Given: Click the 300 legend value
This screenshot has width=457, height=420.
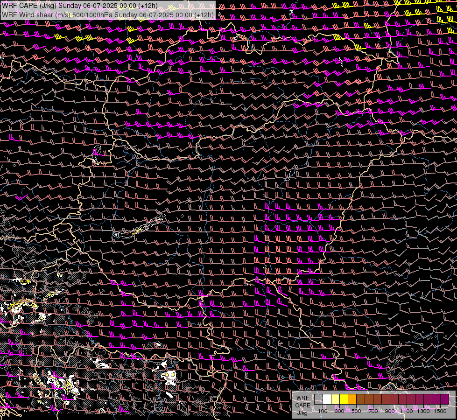Looking at the screenshot, I should (339, 411).
